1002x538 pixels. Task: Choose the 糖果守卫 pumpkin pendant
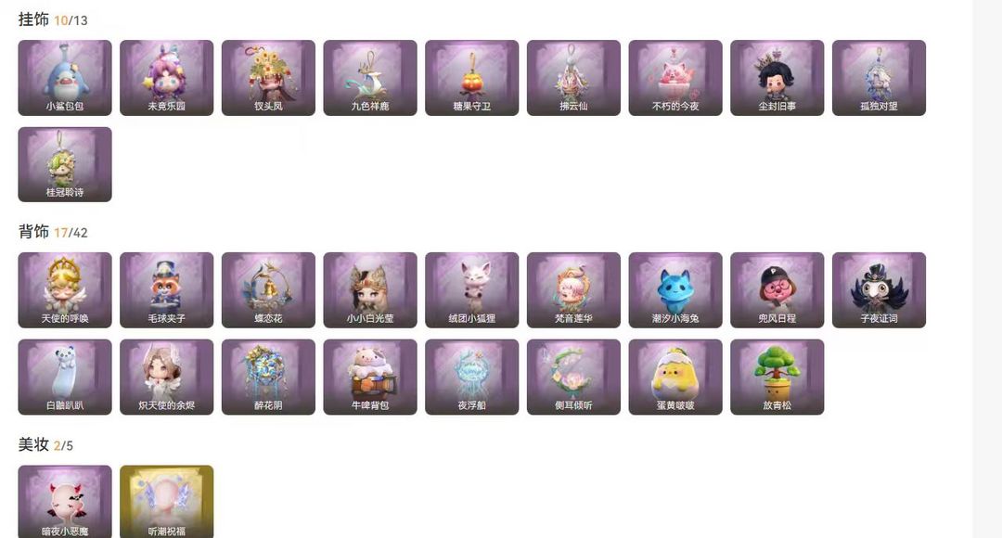click(471, 77)
